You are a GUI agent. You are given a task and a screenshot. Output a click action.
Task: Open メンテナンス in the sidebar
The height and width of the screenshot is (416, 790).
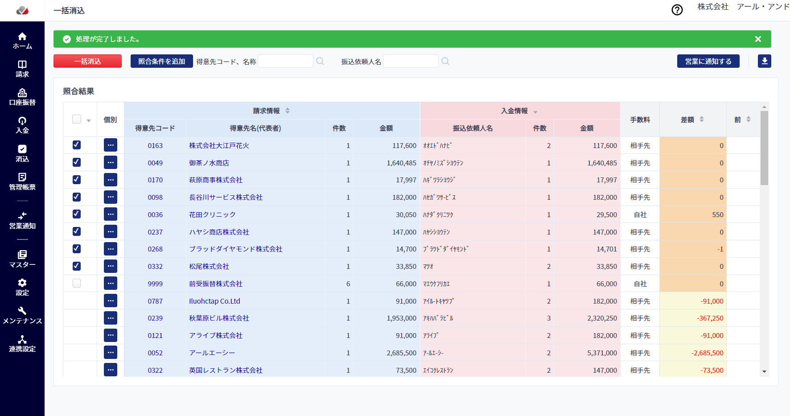coord(22,315)
